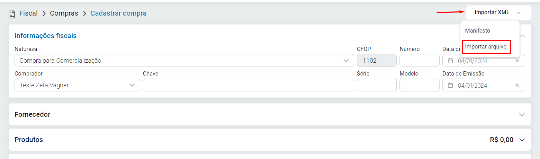Expand the Produtos section
Viewport: 540px width, 159px height.
point(522,140)
